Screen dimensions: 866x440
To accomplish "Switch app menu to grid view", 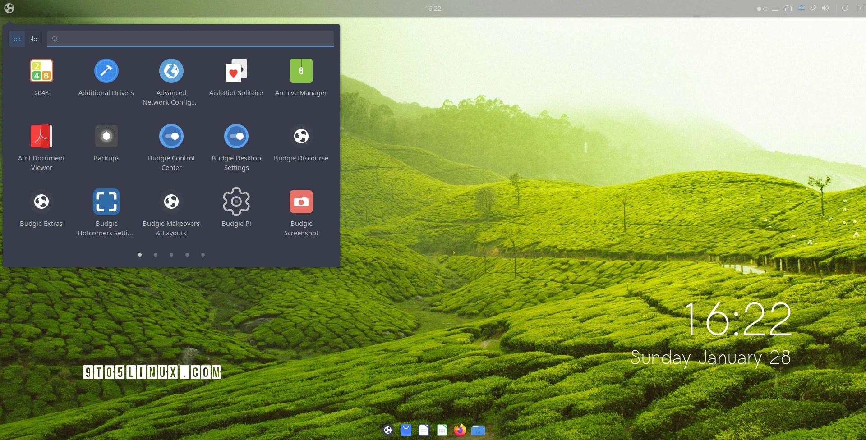I will pyautogui.click(x=17, y=39).
